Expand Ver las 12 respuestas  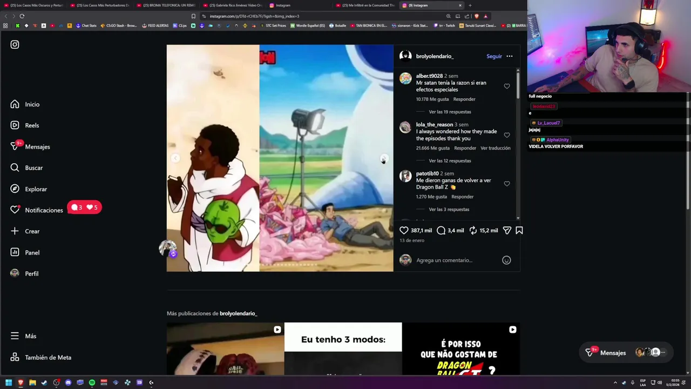(x=450, y=160)
